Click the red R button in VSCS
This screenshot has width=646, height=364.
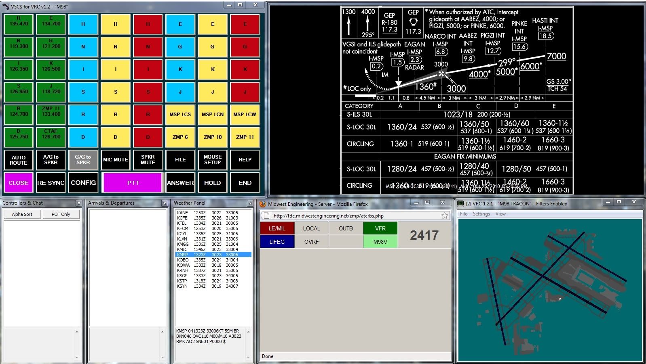point(148,114)
